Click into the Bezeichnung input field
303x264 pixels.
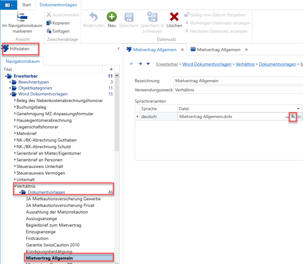pos(238,81)
